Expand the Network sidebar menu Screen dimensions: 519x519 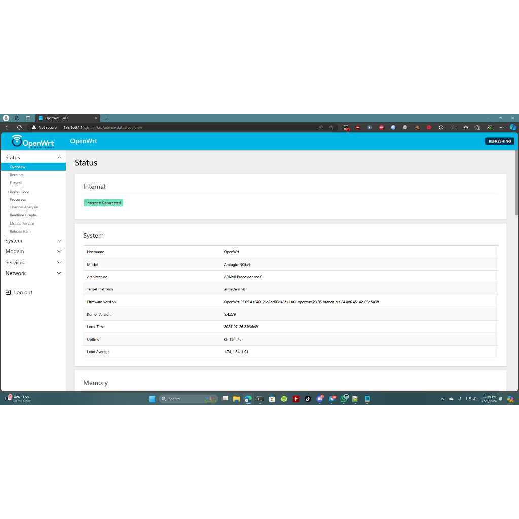33,273
